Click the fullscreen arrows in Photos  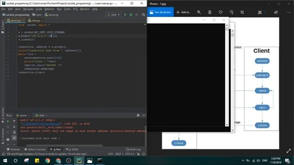coord(288,151)
